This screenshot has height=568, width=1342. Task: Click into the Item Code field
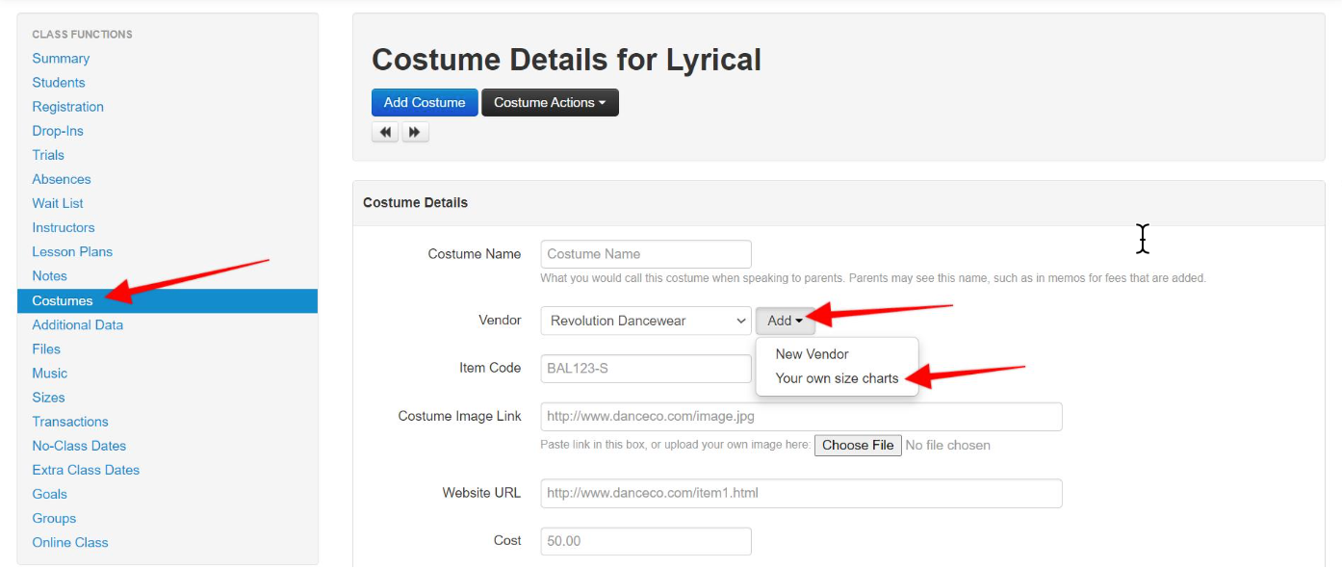(x=646, y=368)
